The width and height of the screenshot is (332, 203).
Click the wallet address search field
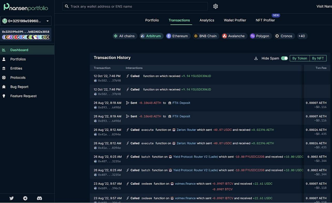[135, 6]
